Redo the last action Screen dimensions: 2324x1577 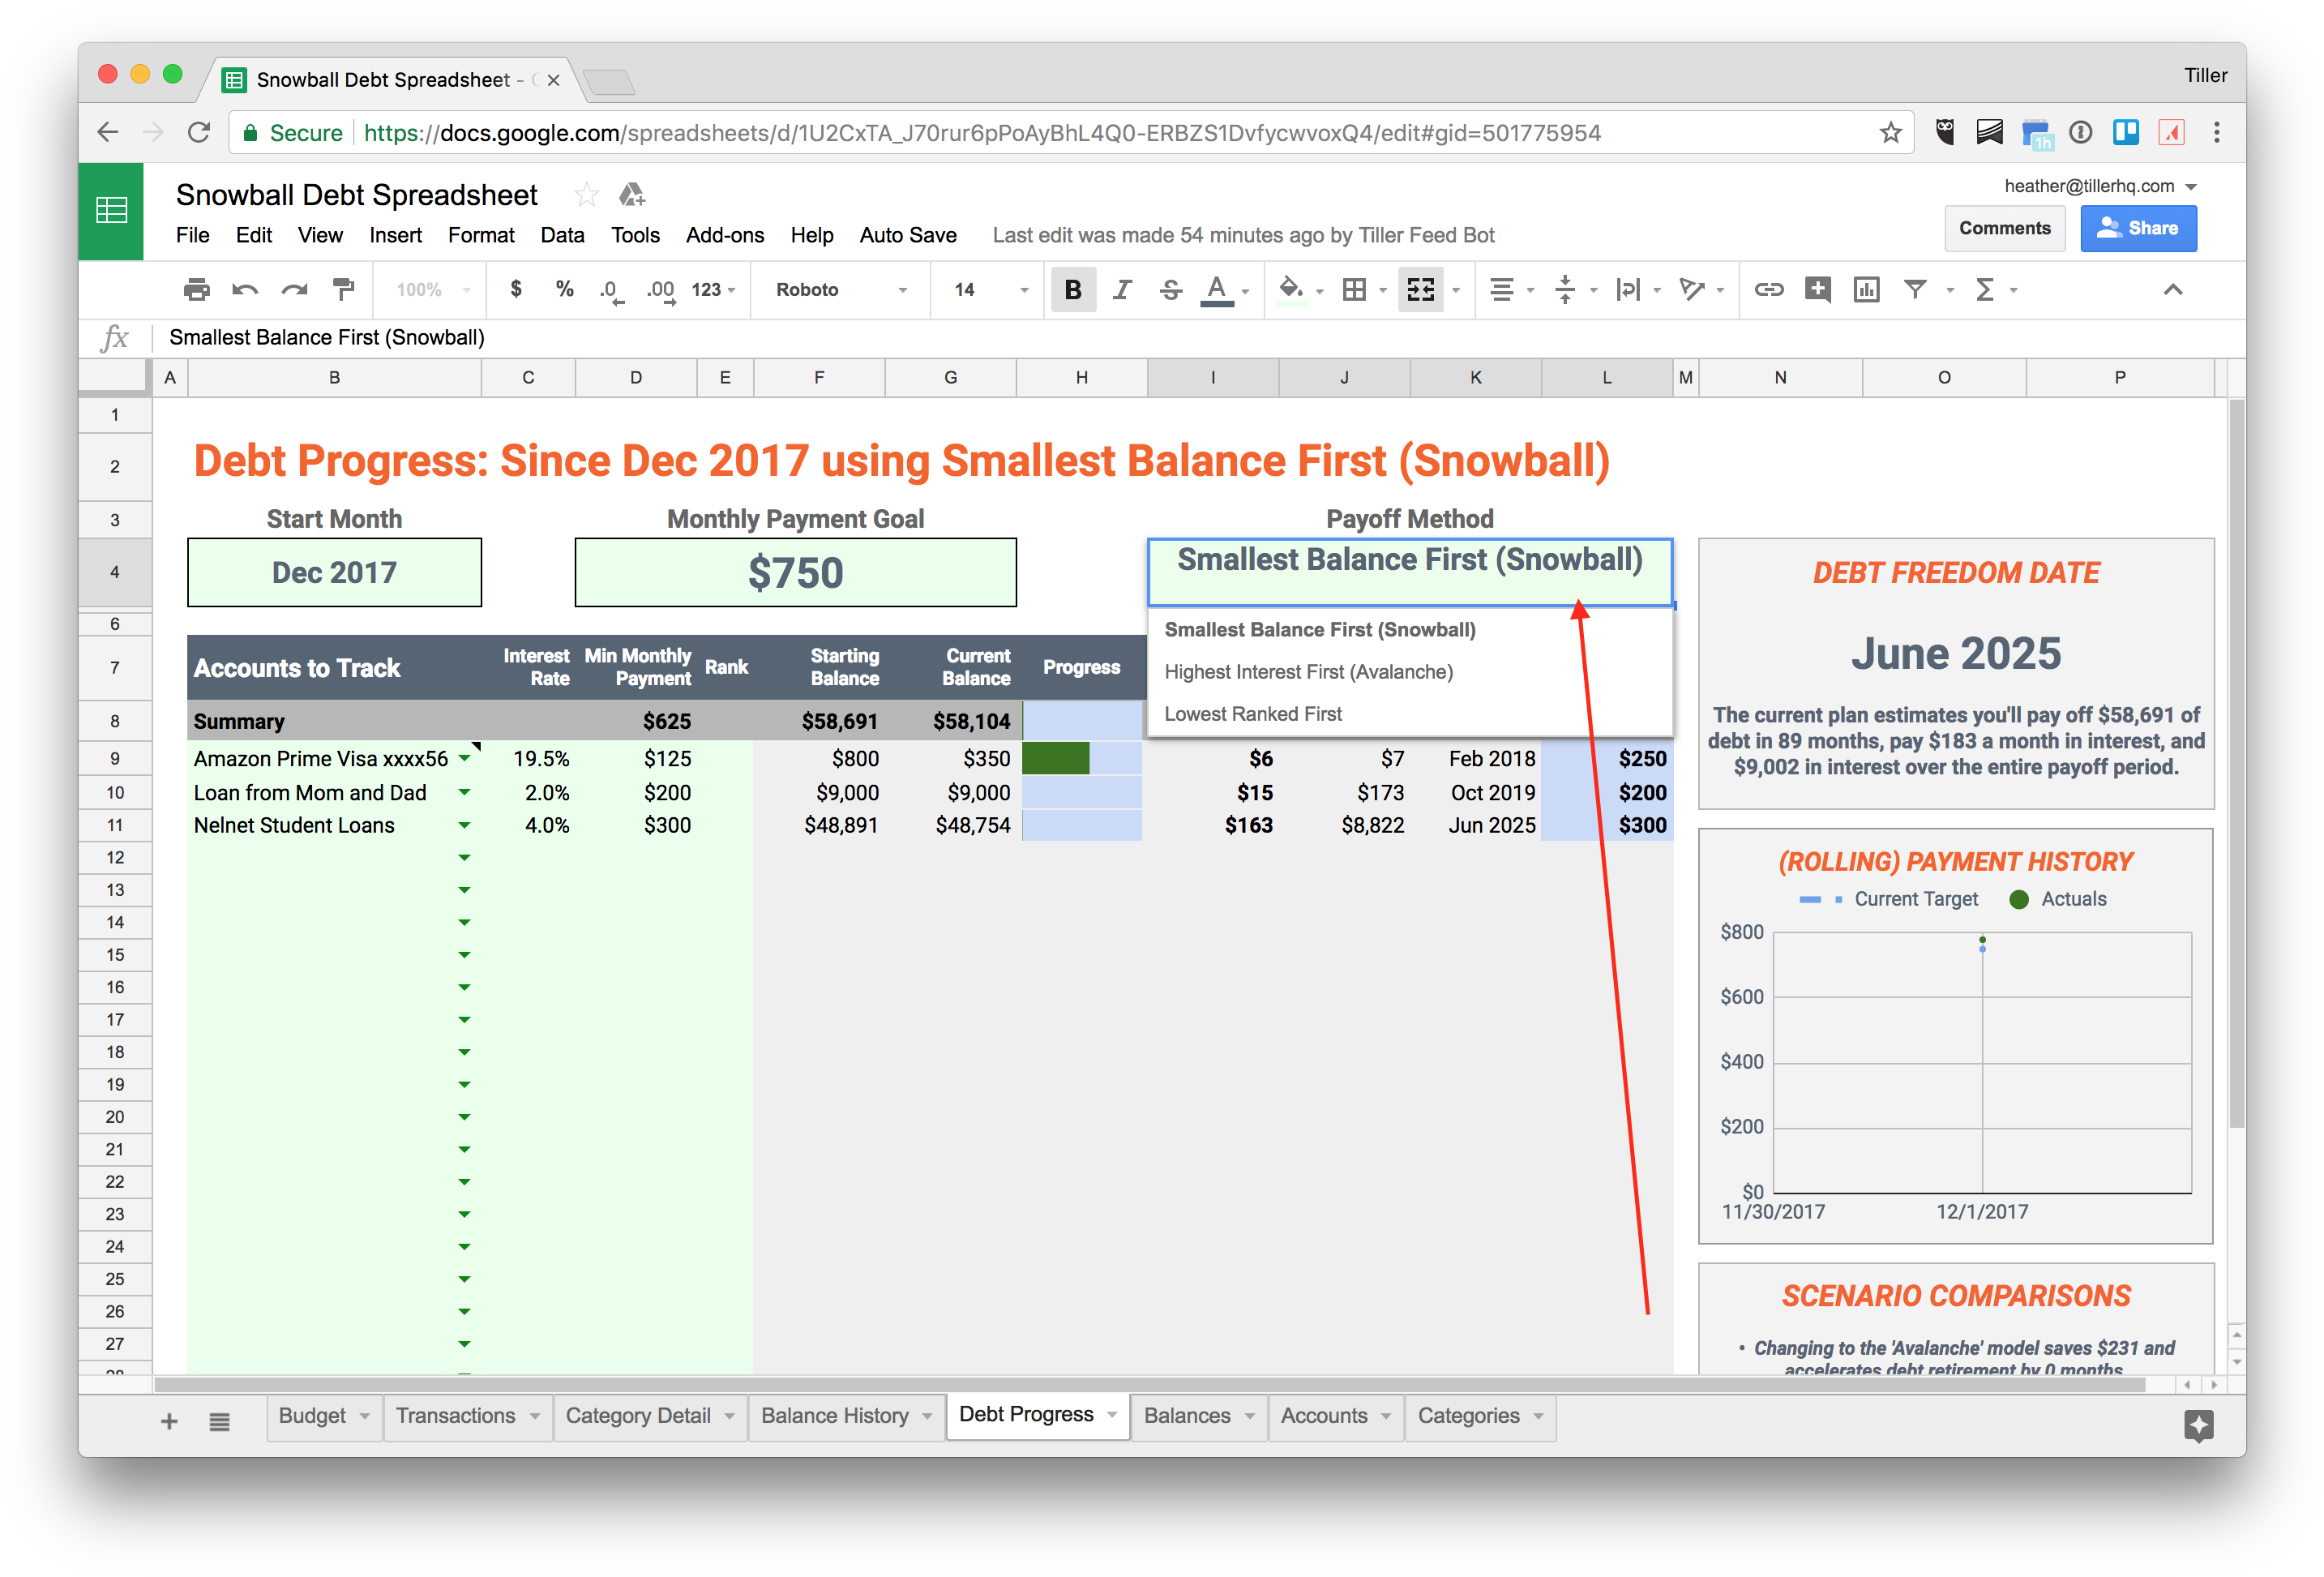[294, 290]
